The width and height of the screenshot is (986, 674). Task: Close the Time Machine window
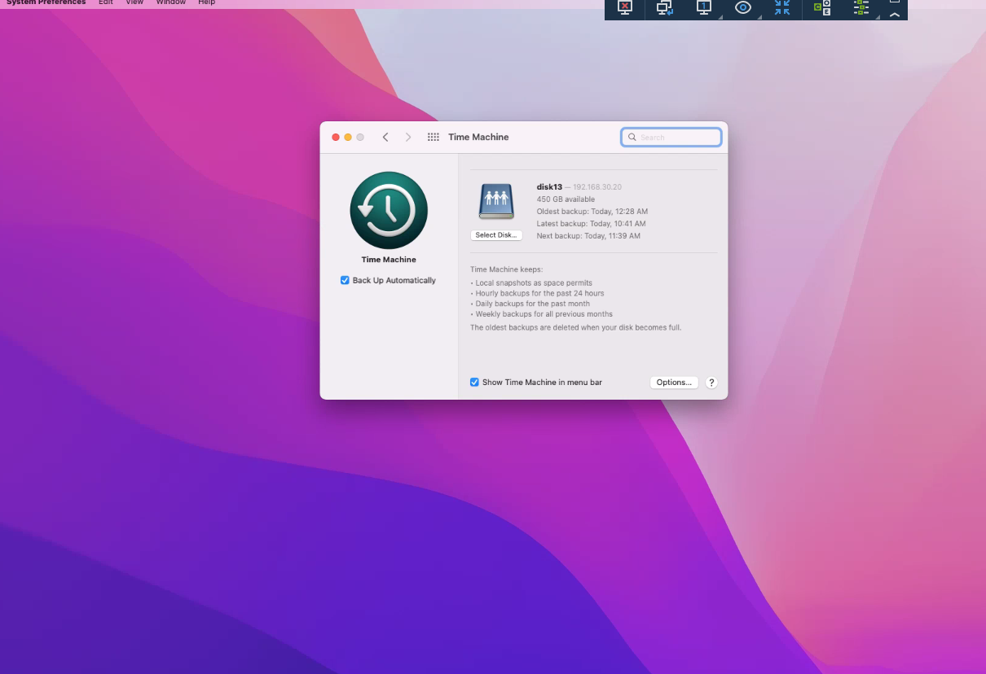point(336,138)
